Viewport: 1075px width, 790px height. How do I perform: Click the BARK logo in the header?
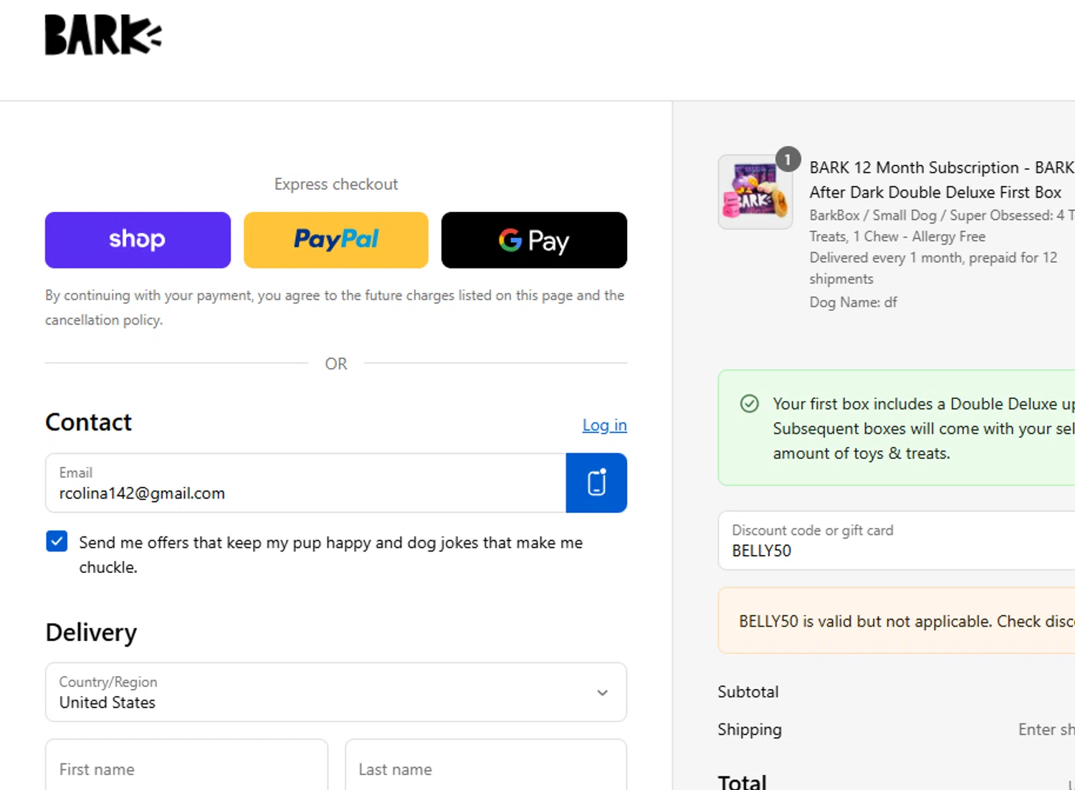pos(103,34)
